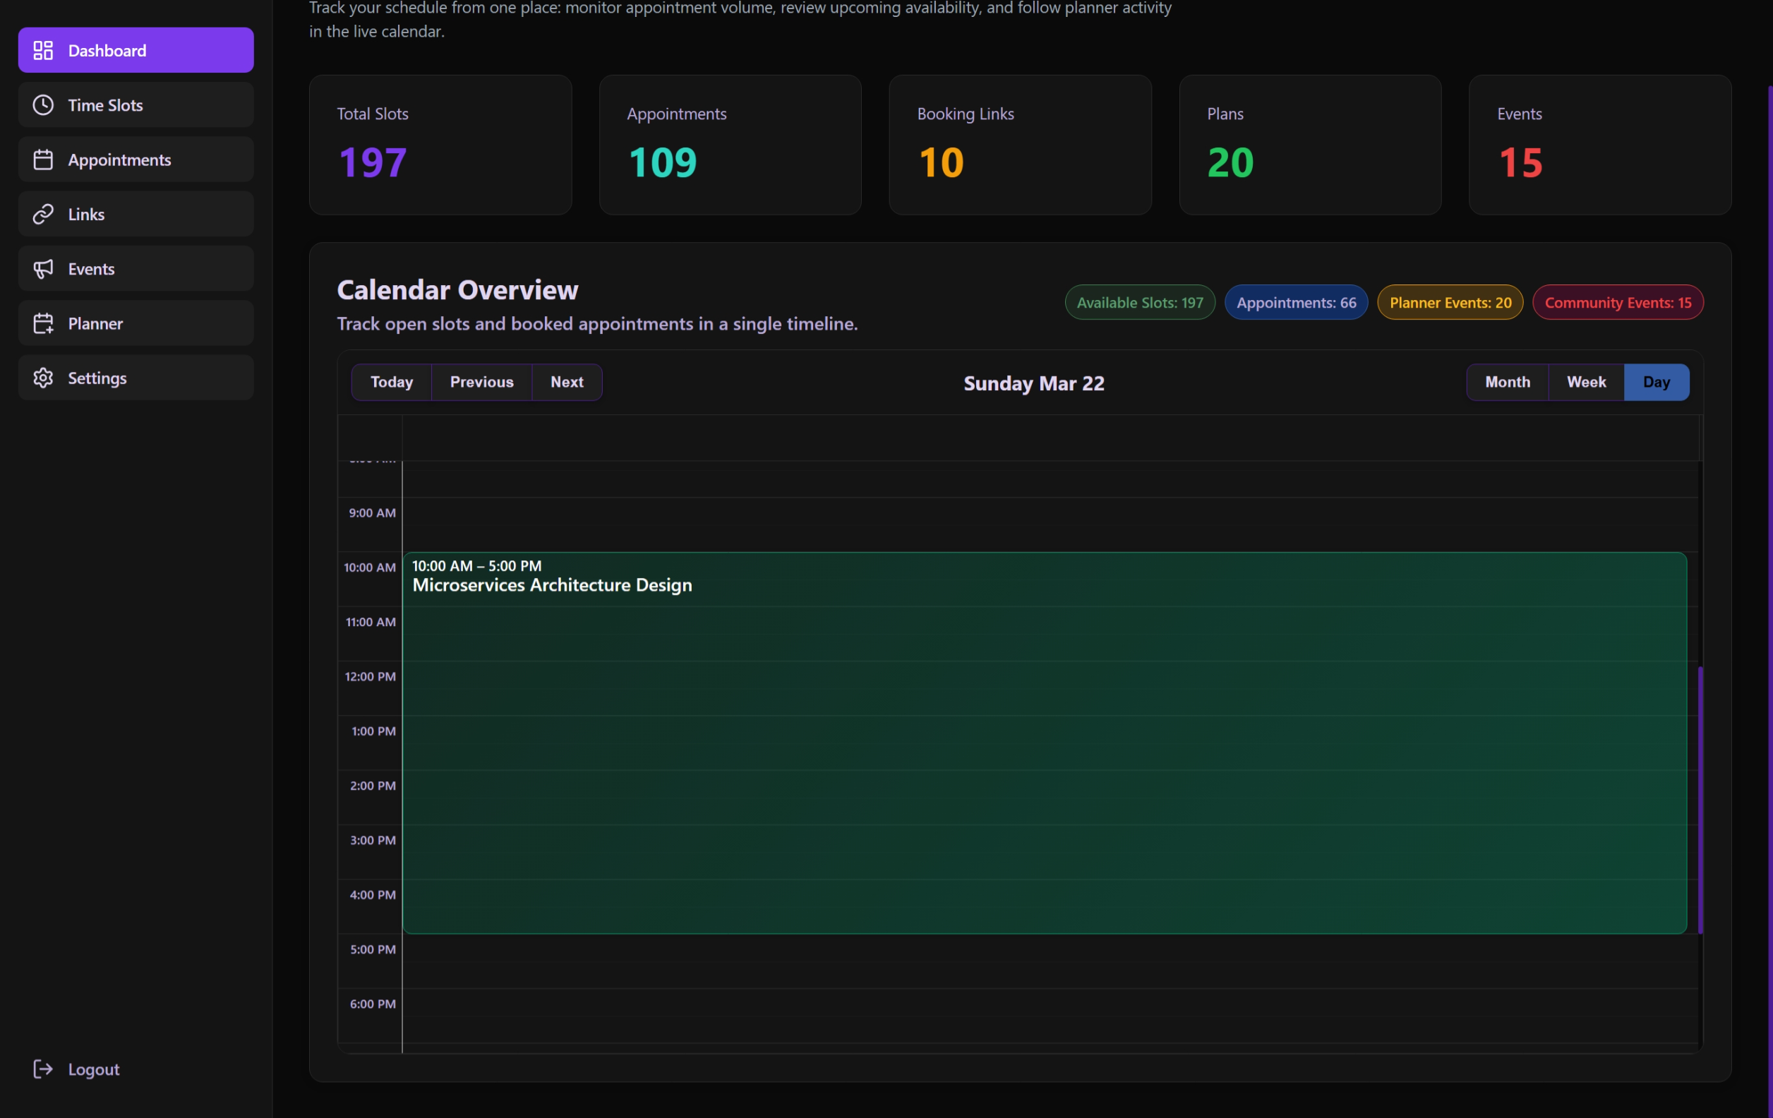The width and height of the screenshot is (1773, 1118).
Task: Go back using the Previous button
Action: point(481,382)
